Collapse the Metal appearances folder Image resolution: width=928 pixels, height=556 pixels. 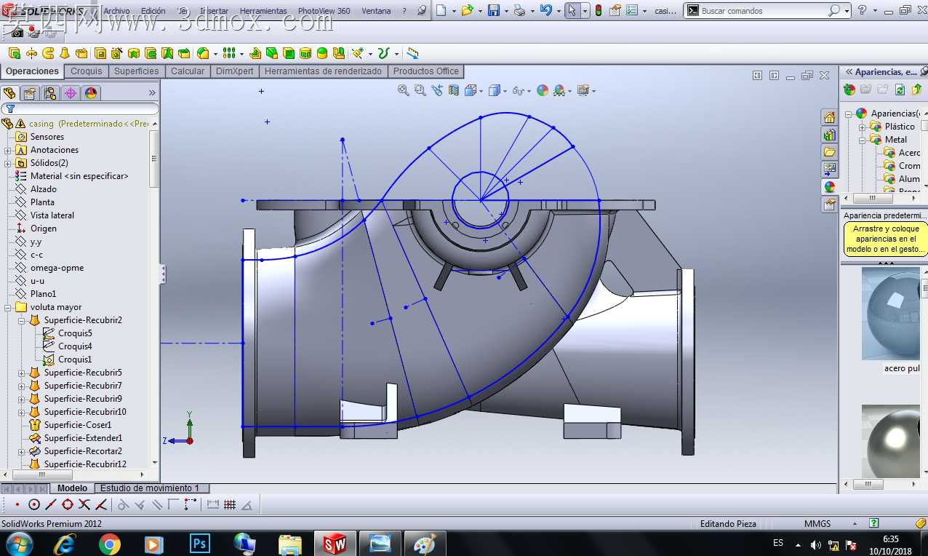(x=863, y=140)
